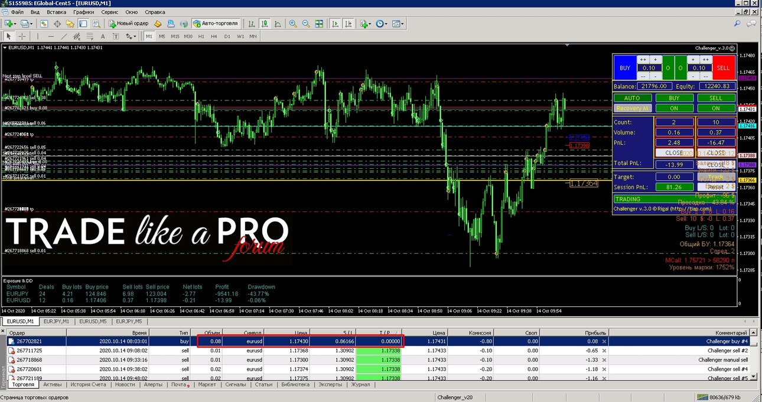This screenshot has width=762, height=402.
Task: Open the templates dropdown in toolbar
Action: tap(398, 24)
